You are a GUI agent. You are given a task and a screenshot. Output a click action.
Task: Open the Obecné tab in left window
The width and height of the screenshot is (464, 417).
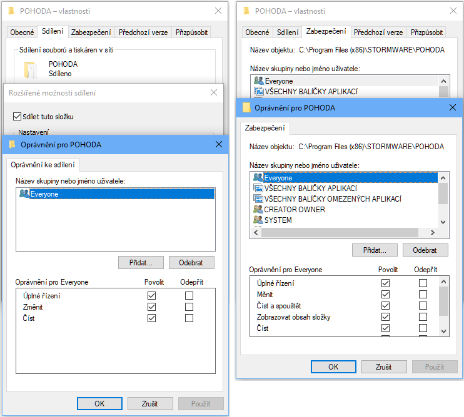(x=23, y=32)
